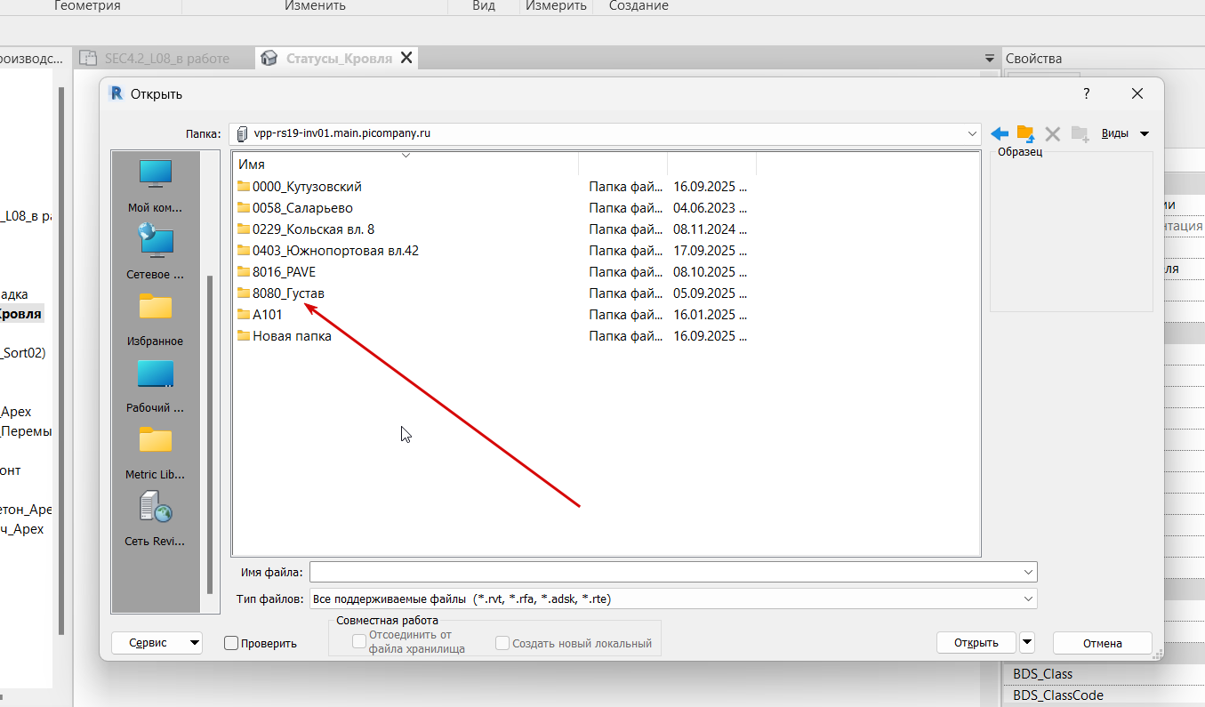1205x707 pixels.
Task: Click folder icon of 8016_PAVE
Action: [244, 272]
